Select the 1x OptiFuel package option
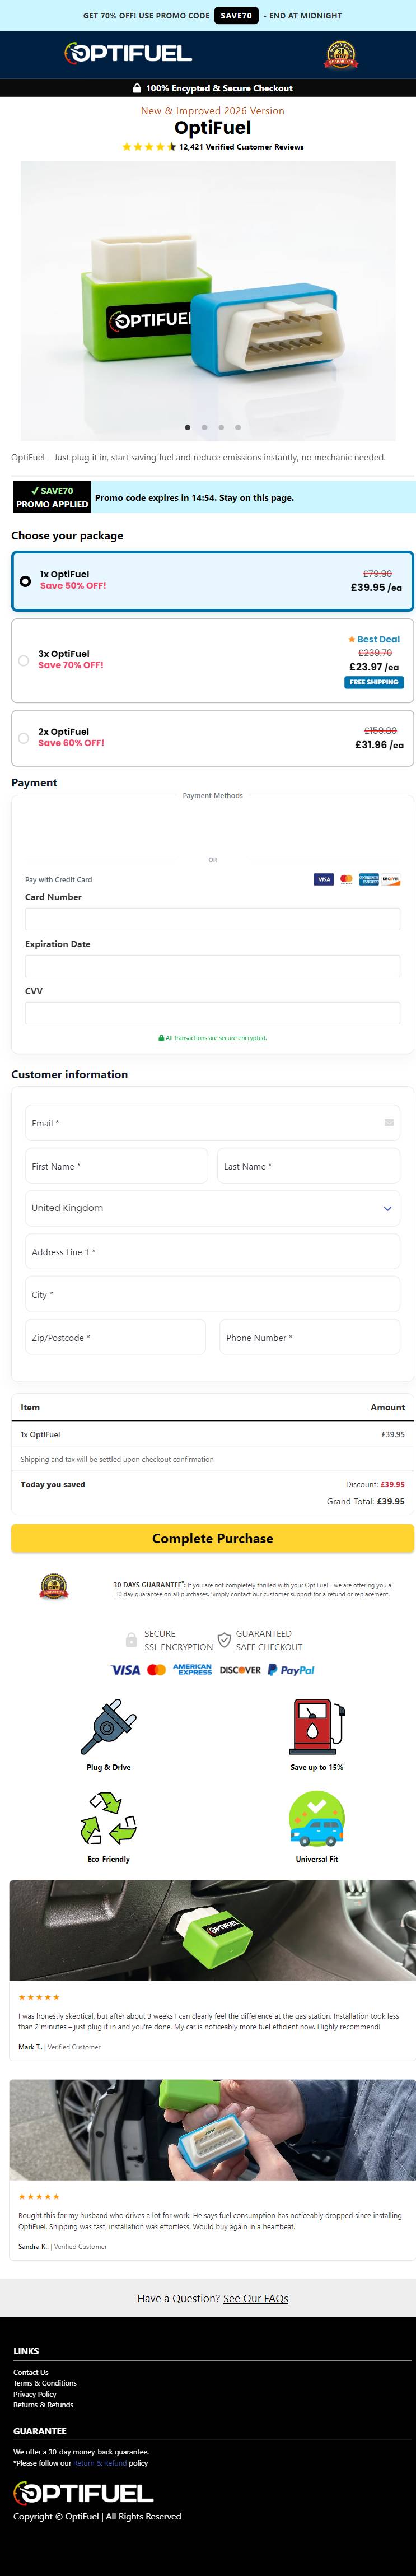Screen dimensions: 416x2576 (x=25, y=581)
